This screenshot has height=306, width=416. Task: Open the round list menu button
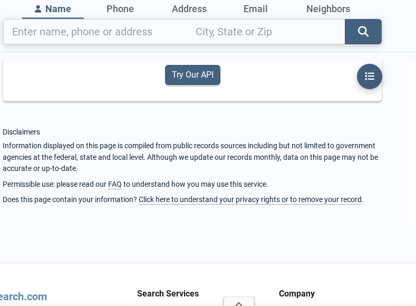(x=369, y=77)
